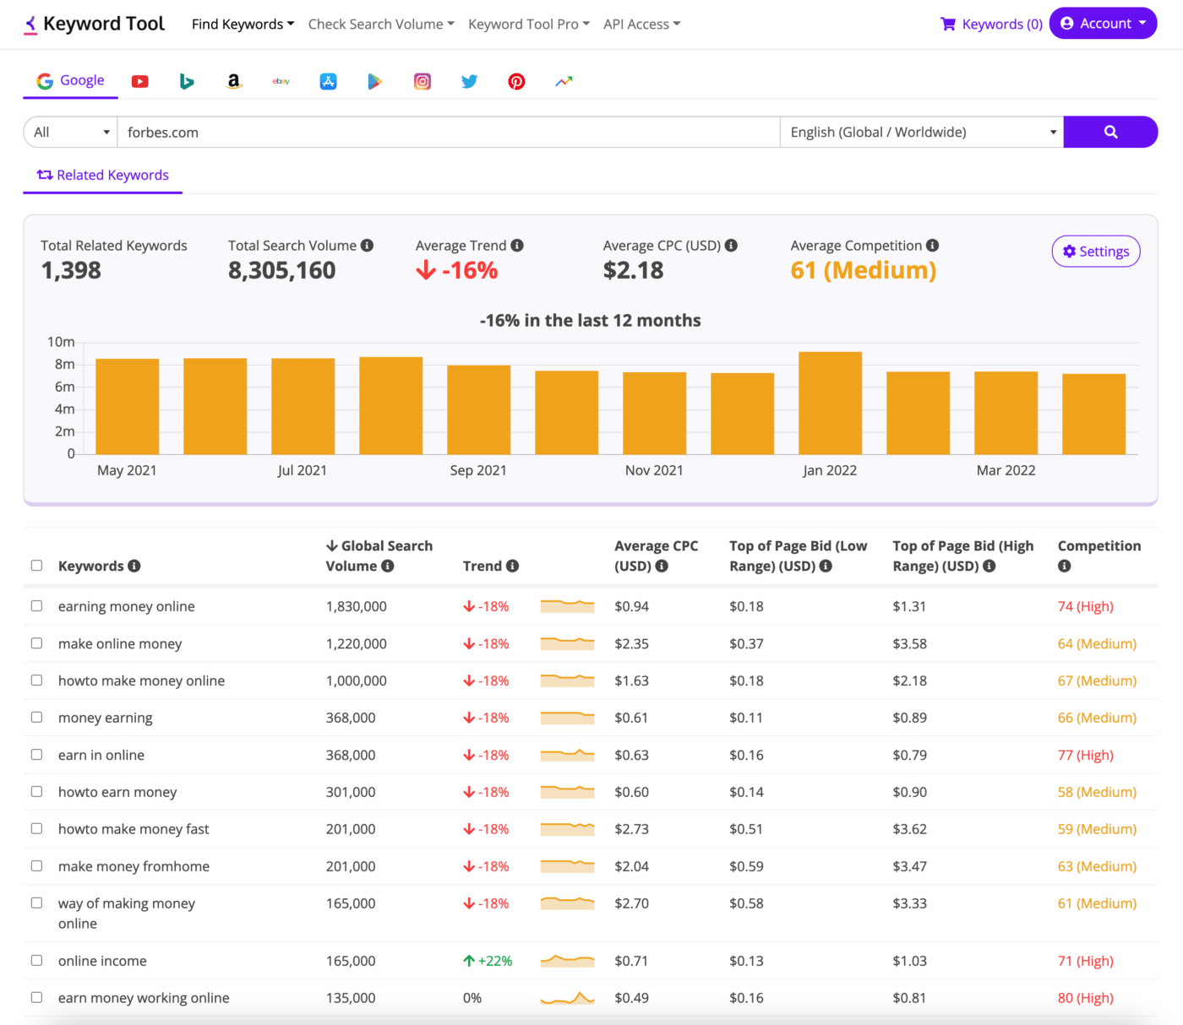Expand the English (Global / Worldwide) language dropdown

click(x=922, y=132)
